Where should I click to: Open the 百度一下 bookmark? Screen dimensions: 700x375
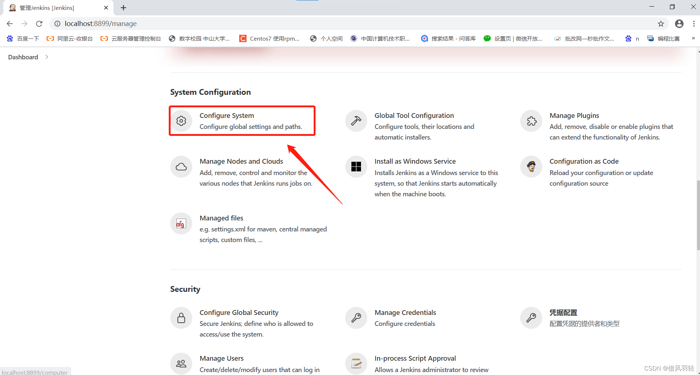23,38
